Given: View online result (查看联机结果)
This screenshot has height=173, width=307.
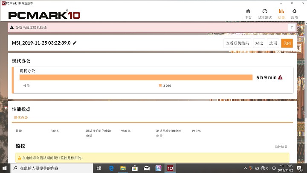Looking at the screenshot, I should [237, 43].
